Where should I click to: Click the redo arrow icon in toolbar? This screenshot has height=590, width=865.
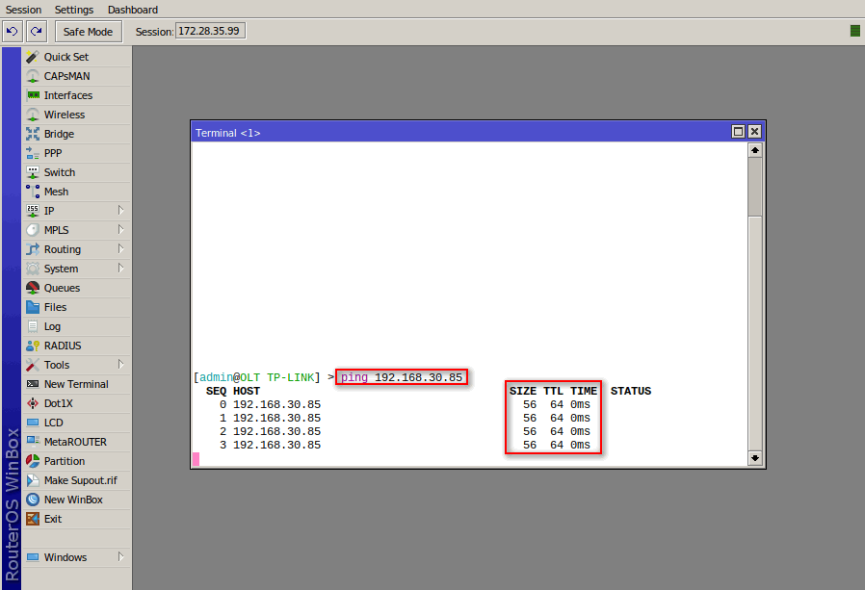37,32
